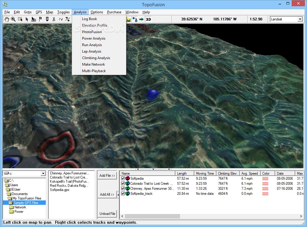Click the panel splitter collapse arrow left of track list
Screen dimensions: 307x227
point(118,195)
